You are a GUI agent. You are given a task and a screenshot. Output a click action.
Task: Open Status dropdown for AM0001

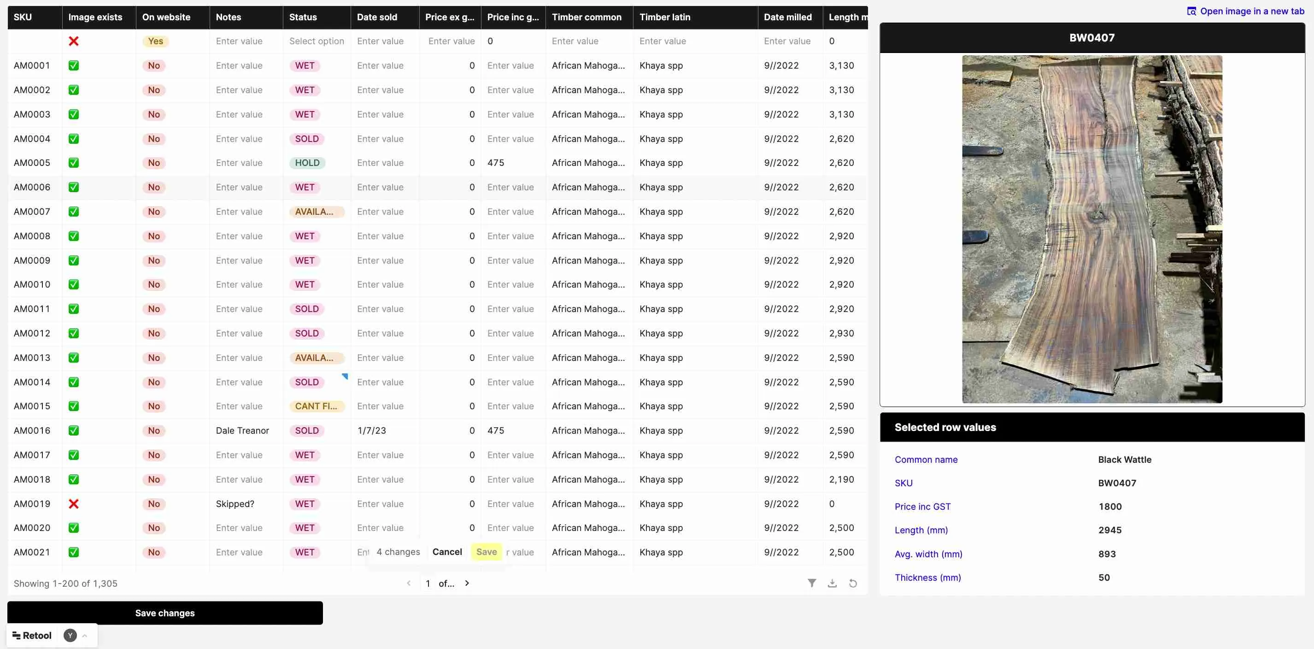pos(305,65)
